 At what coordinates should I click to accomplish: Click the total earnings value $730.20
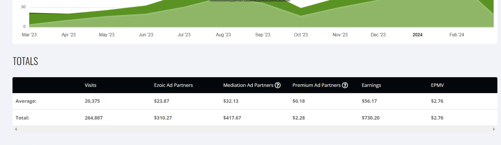(371, 118)
